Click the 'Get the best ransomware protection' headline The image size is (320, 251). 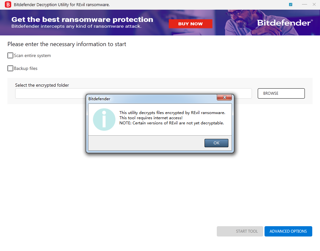(x=82, y=19)
